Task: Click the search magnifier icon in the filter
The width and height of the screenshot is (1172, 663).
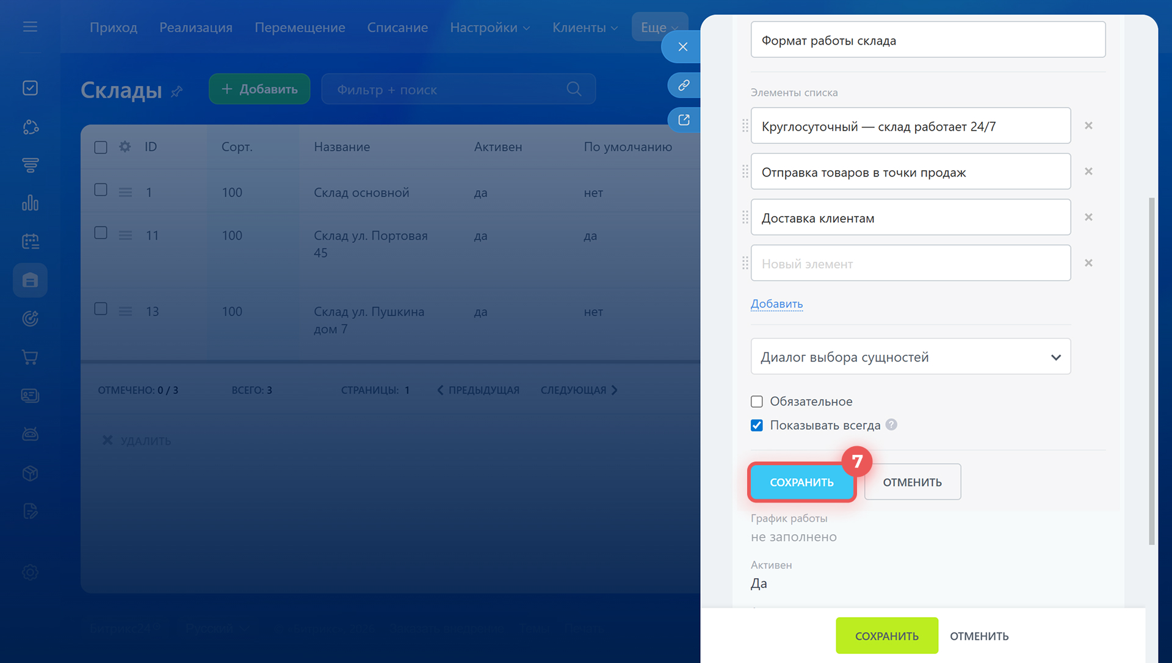Action: (x=574, y=89)
